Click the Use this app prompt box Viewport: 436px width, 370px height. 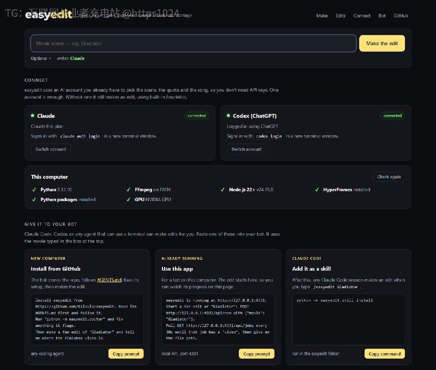[x=218, y=319]
